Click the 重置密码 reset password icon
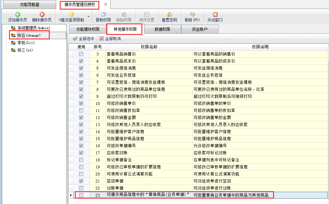Image resolution: width=329 pixels, height=204 pixels. (x=169, y=14)
